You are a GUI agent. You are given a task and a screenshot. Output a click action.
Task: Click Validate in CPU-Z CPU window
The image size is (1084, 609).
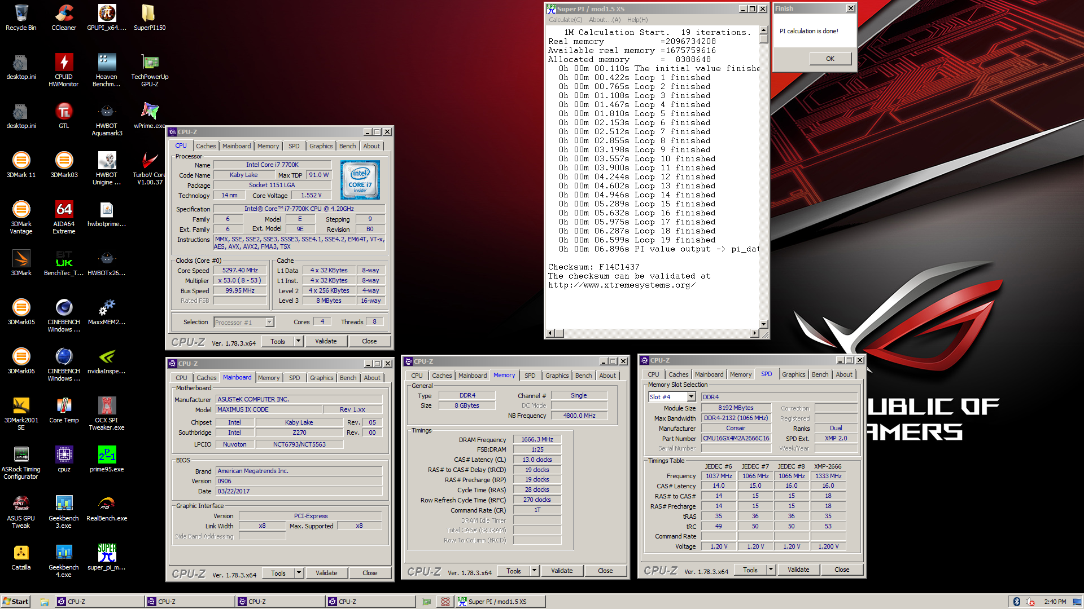[326, 341]
